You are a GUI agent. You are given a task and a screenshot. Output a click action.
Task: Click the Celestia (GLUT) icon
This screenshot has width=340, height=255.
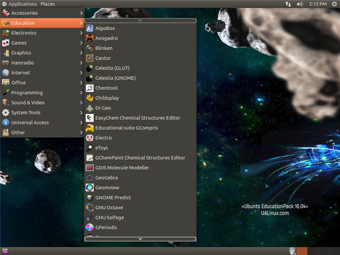(90, 68)
